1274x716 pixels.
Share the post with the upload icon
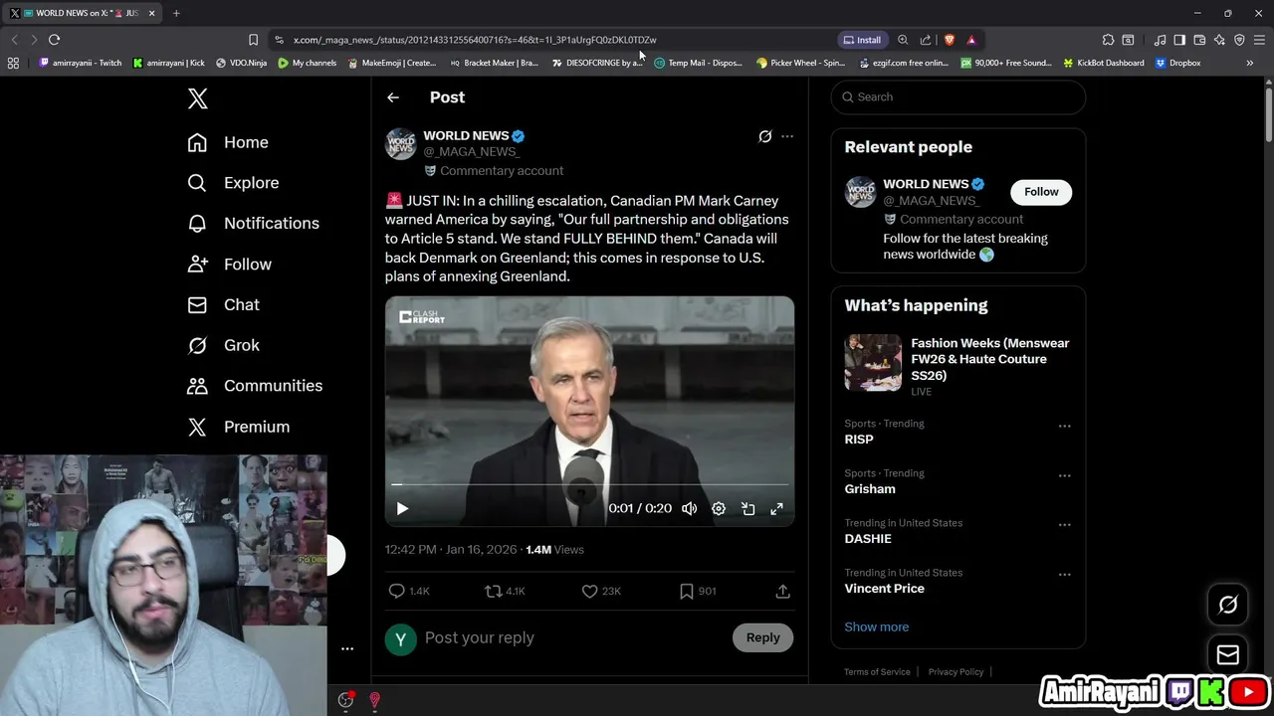click(x=782, y=591)
